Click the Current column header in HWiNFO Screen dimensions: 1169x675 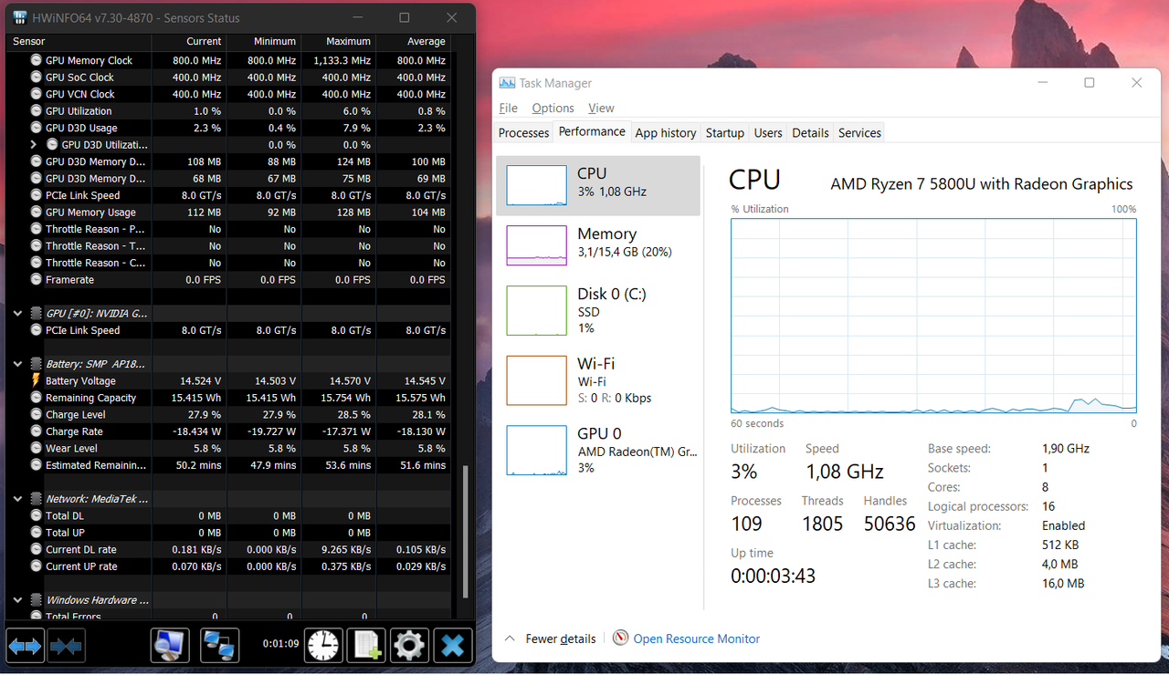point(188,41)
